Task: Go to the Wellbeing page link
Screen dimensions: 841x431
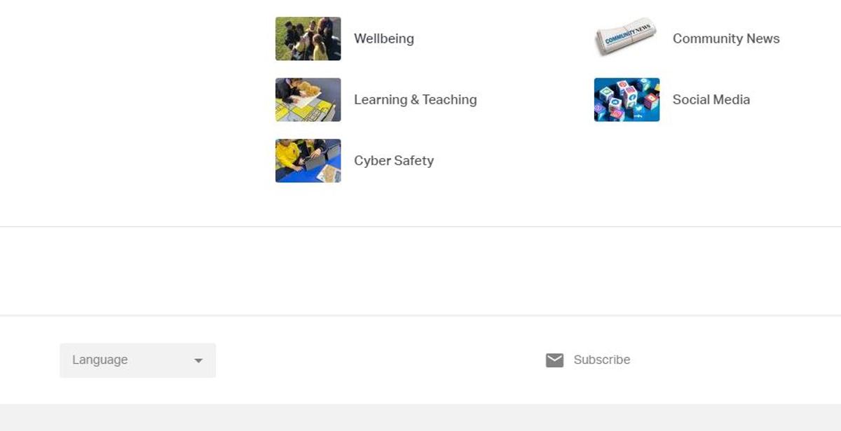Action: point(383,38)
